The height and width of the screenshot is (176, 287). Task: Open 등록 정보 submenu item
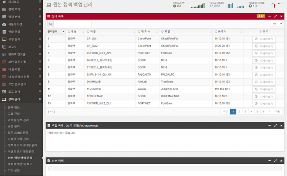[x=14, y=108]
